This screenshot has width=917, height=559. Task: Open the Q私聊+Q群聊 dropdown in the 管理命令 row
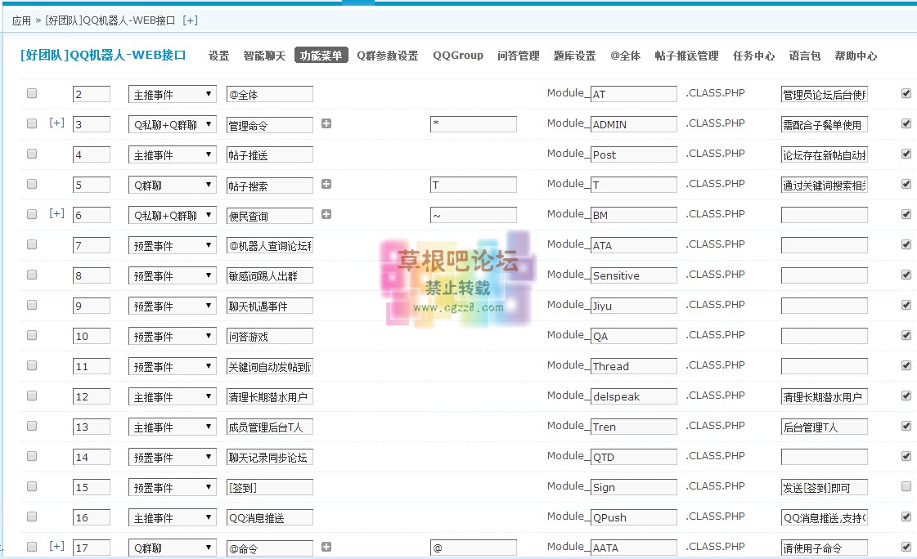pos(172,123)
